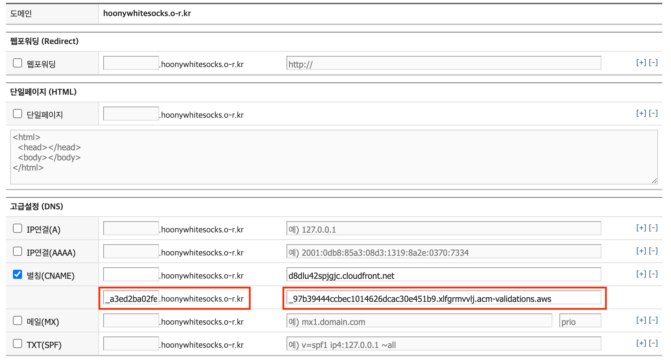The width and height of the screenshot is (671, 362).
Task: Tick the IP연결(A) record checkbox
Action: pos(17,229)
